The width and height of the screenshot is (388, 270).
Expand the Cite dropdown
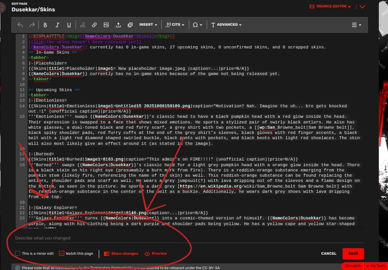point(176,25)
